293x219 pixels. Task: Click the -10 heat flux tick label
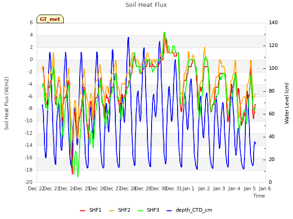pos(28,120)
